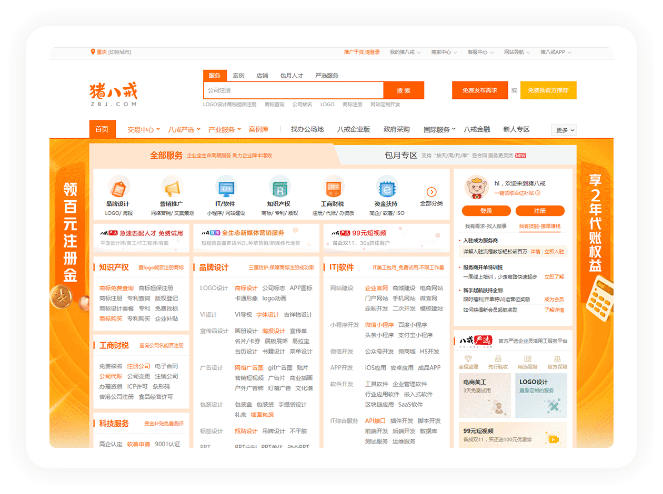
Task: Click the 猪八戒 ZBJ.COM logo
Action: click(113, 94)
